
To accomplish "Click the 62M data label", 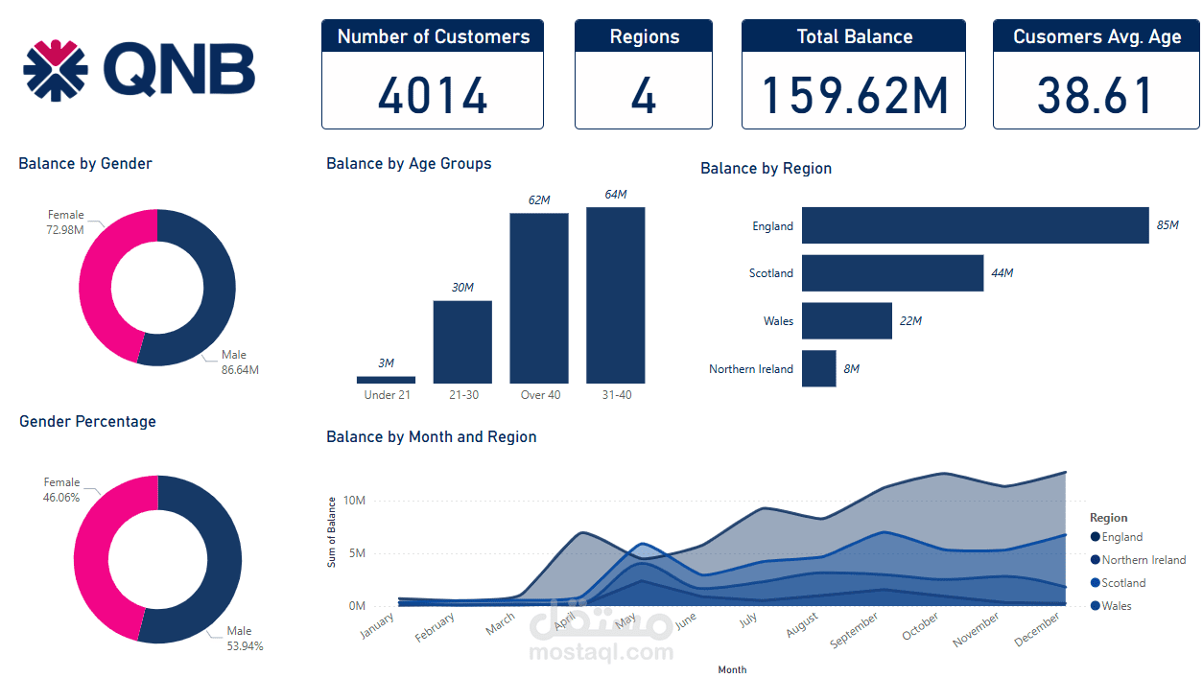I will click(x=539, y=200).
